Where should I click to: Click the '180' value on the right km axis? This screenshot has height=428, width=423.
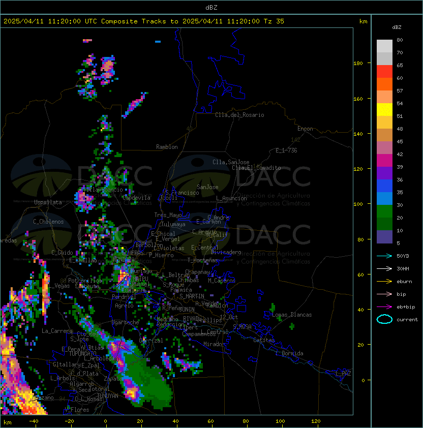pyautogui.click(x=358, y=63)
